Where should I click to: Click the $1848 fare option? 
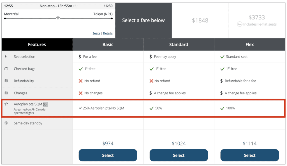(x=200, y=20)
